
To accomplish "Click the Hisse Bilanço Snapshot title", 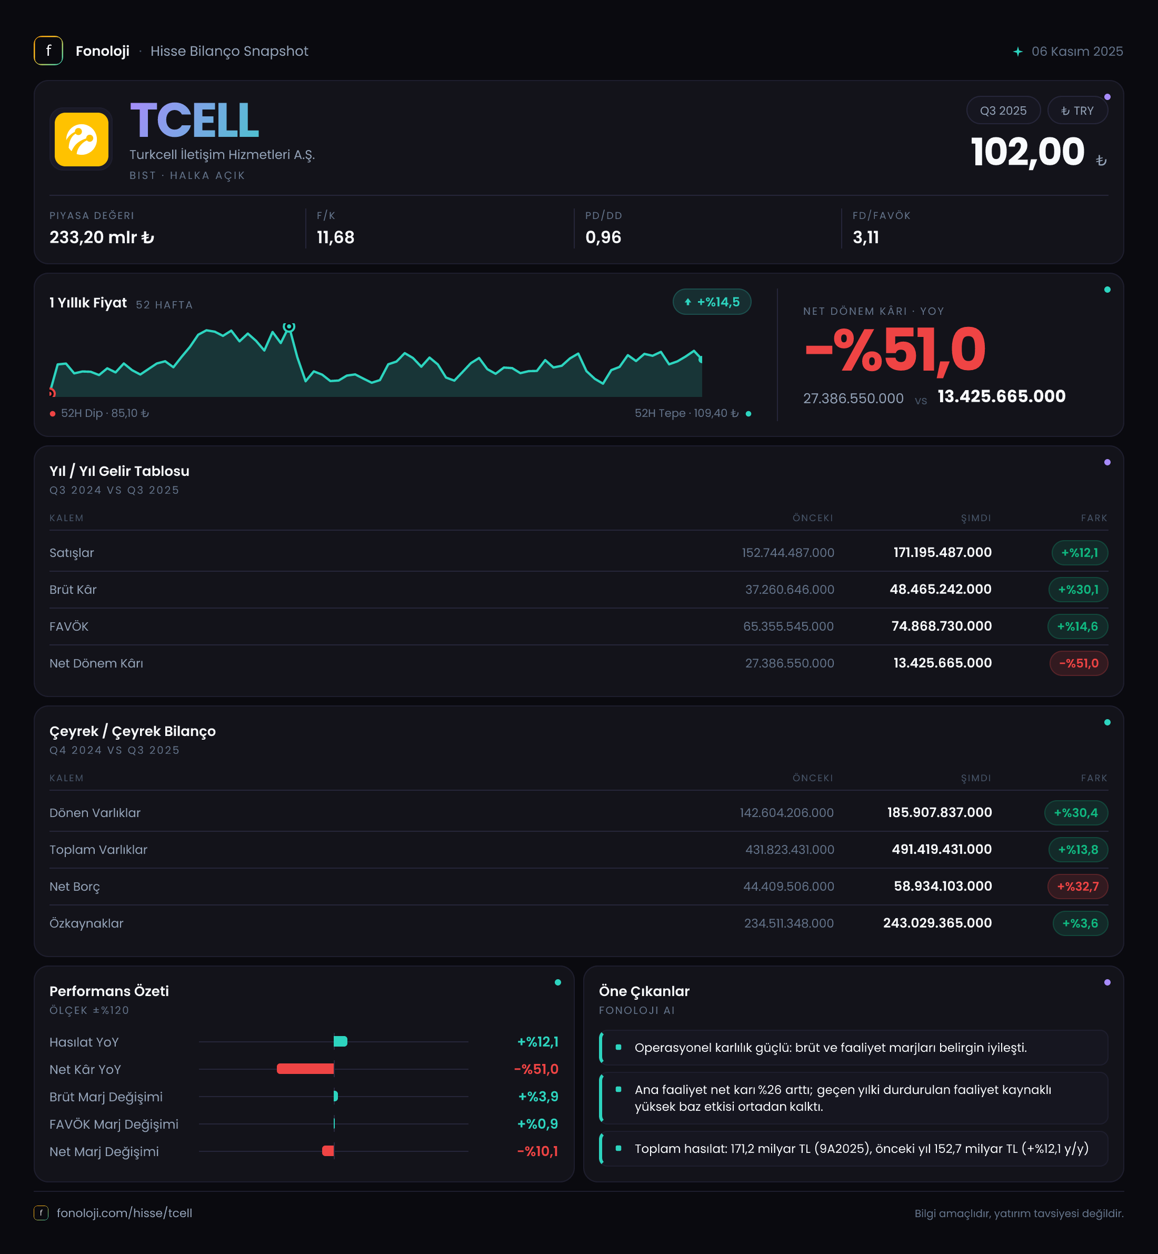I will (x=229, y=52).
